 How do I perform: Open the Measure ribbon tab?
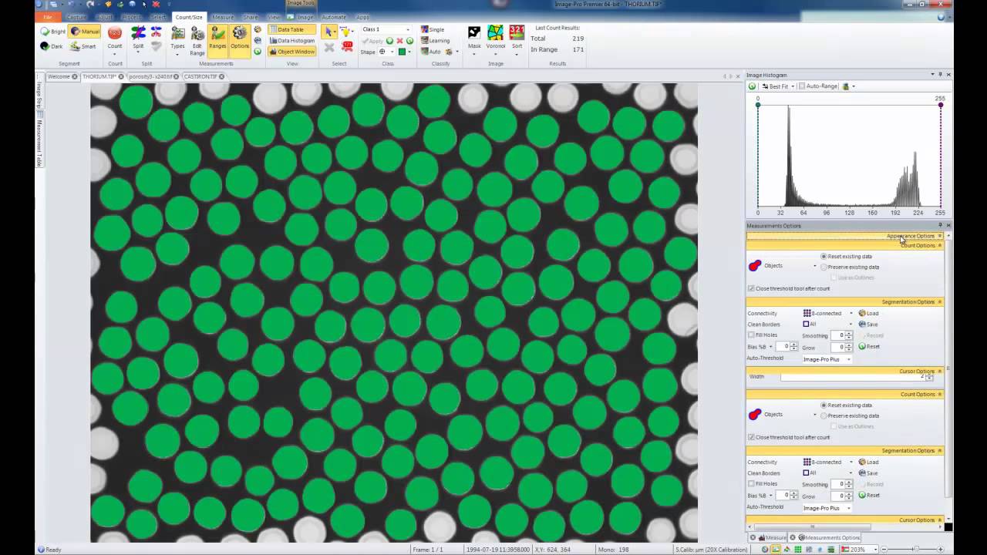coord(222,17)
